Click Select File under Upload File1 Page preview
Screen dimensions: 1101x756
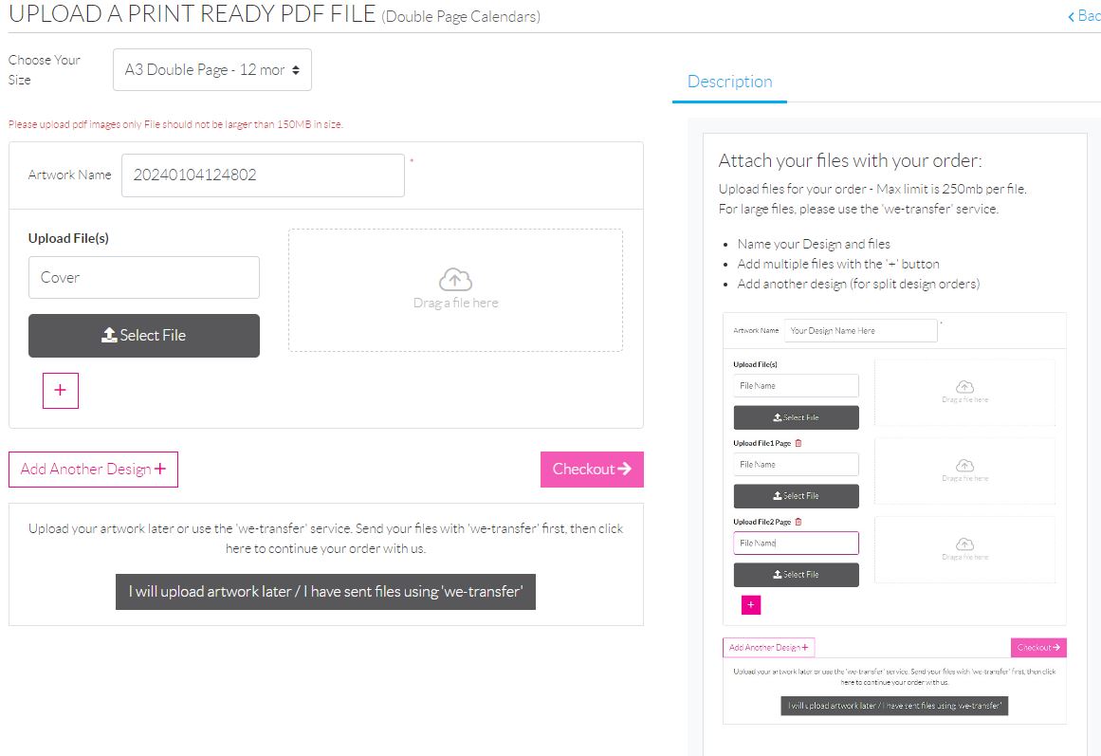point(796,496)
